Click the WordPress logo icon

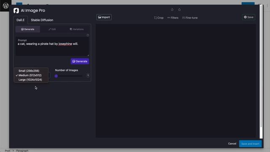point(5,5)
